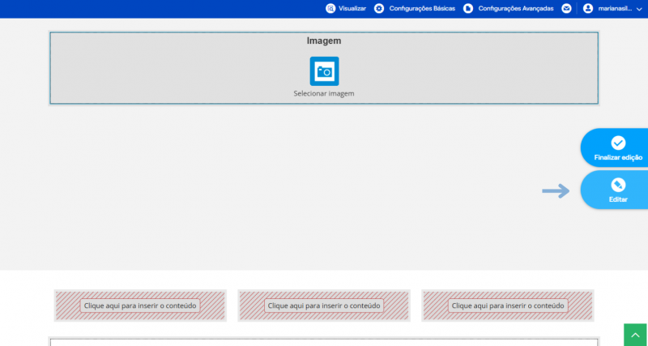
Task: Click the Configurações Básicas gear icon
Action: tap(379, 8)
